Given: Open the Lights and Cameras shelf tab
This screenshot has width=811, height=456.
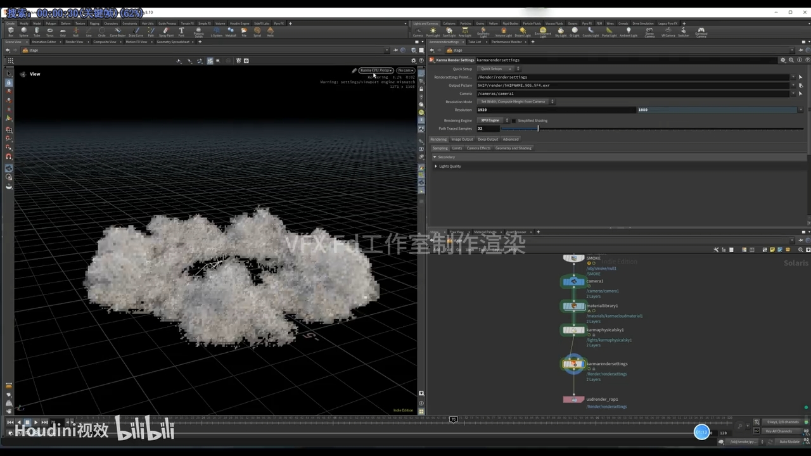Looking at the screenshot, I should click(425, 22).
